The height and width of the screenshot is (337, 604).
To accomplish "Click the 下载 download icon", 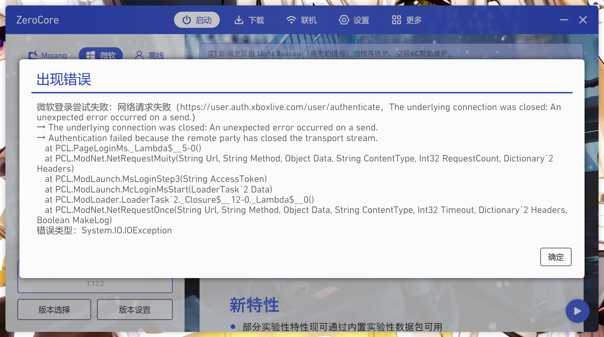I will click(x=239, y=20).
